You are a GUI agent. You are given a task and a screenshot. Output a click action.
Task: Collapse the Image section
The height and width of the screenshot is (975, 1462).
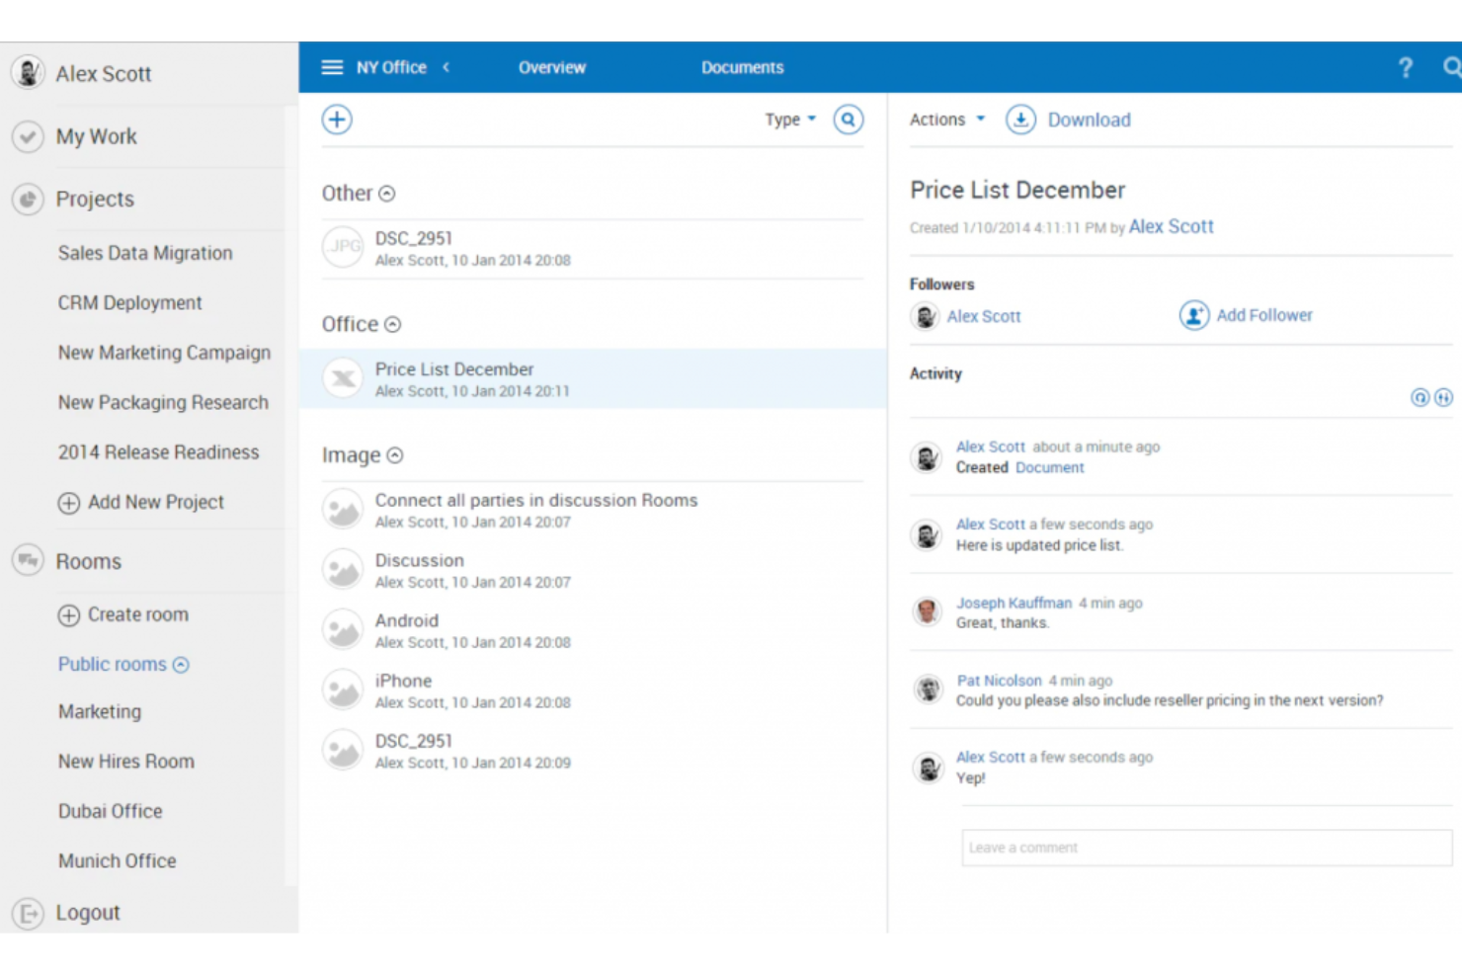coord(394,455)
